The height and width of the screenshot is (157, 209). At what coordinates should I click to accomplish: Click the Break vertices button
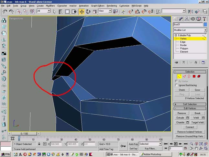click(197, 113)
